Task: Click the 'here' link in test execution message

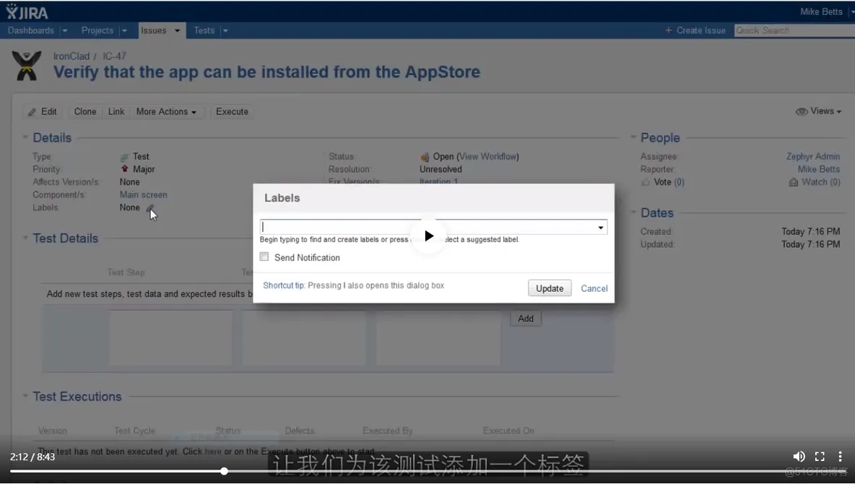Action: [212, 451]
